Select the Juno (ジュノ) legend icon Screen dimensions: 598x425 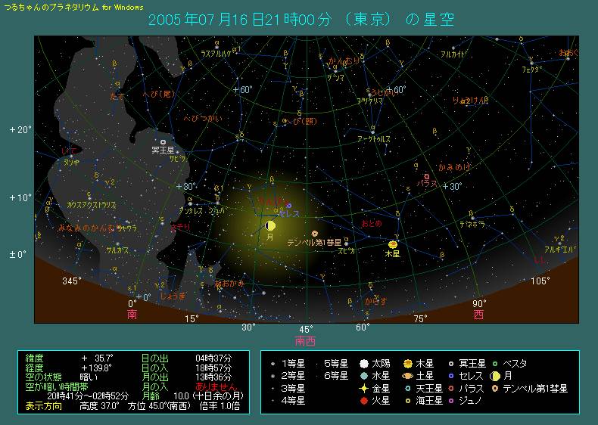pyautogui.click(x=451, y=400)
